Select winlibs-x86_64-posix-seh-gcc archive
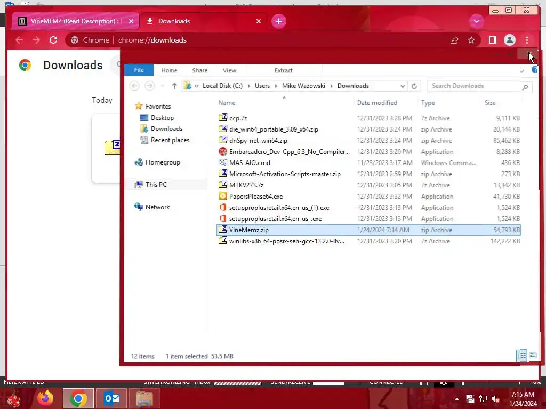The width and height of the screenshot is (546, 409). [286, 241]
